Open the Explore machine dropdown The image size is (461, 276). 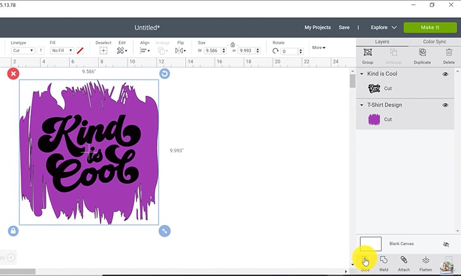[384, 27]
